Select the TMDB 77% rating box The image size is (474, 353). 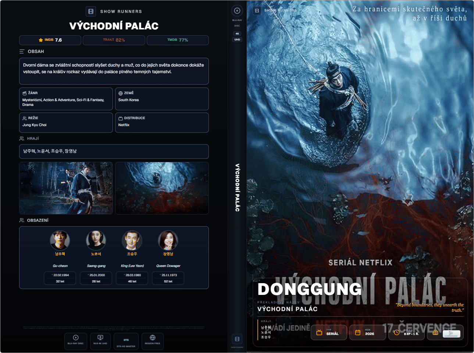pyautogui.click(x=178, y=40)
